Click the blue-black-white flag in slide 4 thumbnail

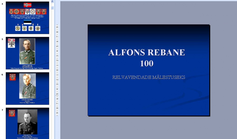point(27,22)
